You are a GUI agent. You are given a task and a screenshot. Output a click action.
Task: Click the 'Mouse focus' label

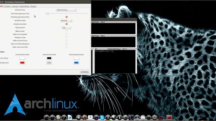(20, 10)
